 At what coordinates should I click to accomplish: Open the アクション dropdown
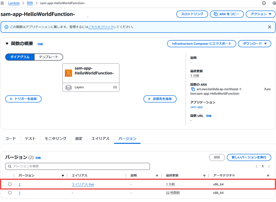pyautogui.click(x=261, y=14)
